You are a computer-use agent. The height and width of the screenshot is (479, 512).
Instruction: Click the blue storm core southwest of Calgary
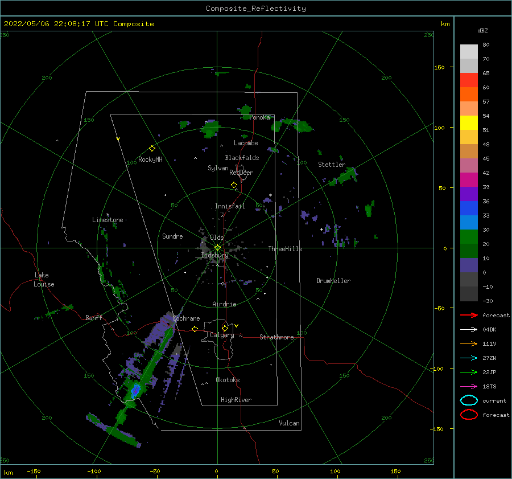click(135, 390)
